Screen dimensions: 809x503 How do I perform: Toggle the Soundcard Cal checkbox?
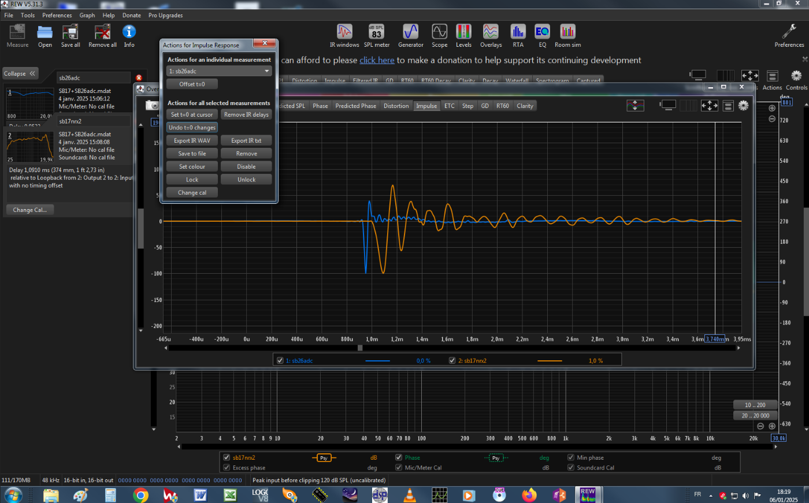(571, 468)
